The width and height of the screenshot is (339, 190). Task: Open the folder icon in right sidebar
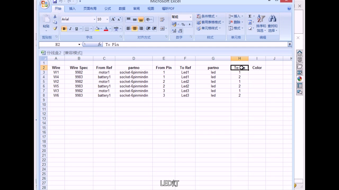(300, 66)
